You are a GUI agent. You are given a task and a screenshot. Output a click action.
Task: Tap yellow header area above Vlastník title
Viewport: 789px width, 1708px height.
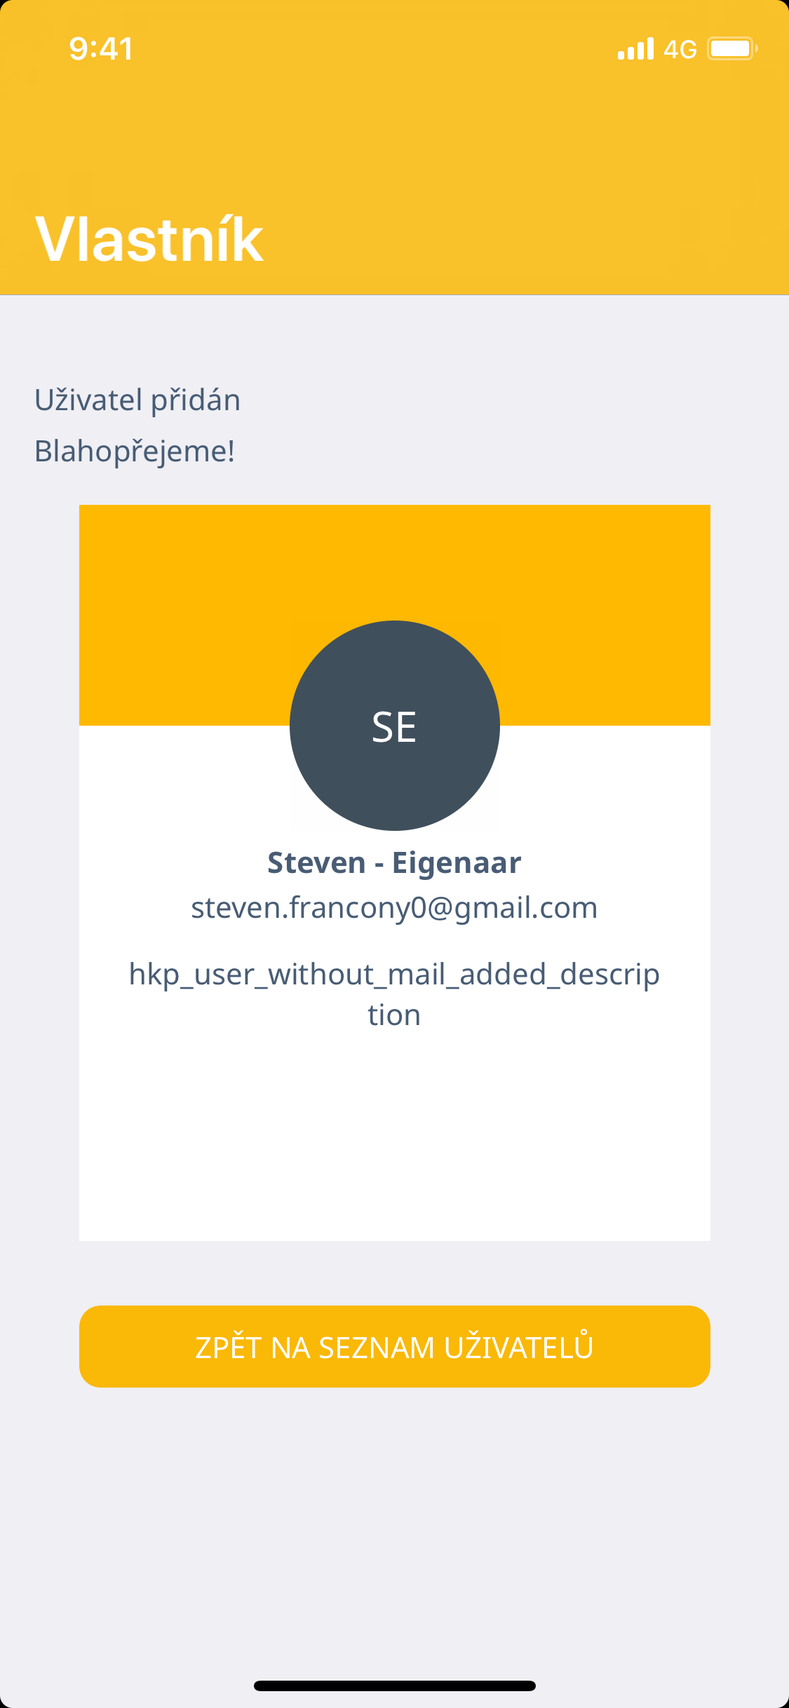tap(394, 133)
